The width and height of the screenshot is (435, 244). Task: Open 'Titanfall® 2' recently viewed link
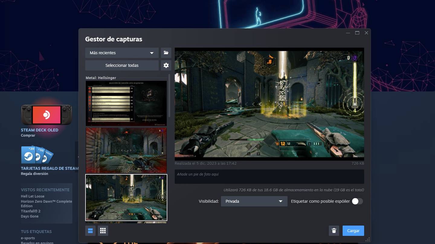pyautogui.click(x=31, y=211)
